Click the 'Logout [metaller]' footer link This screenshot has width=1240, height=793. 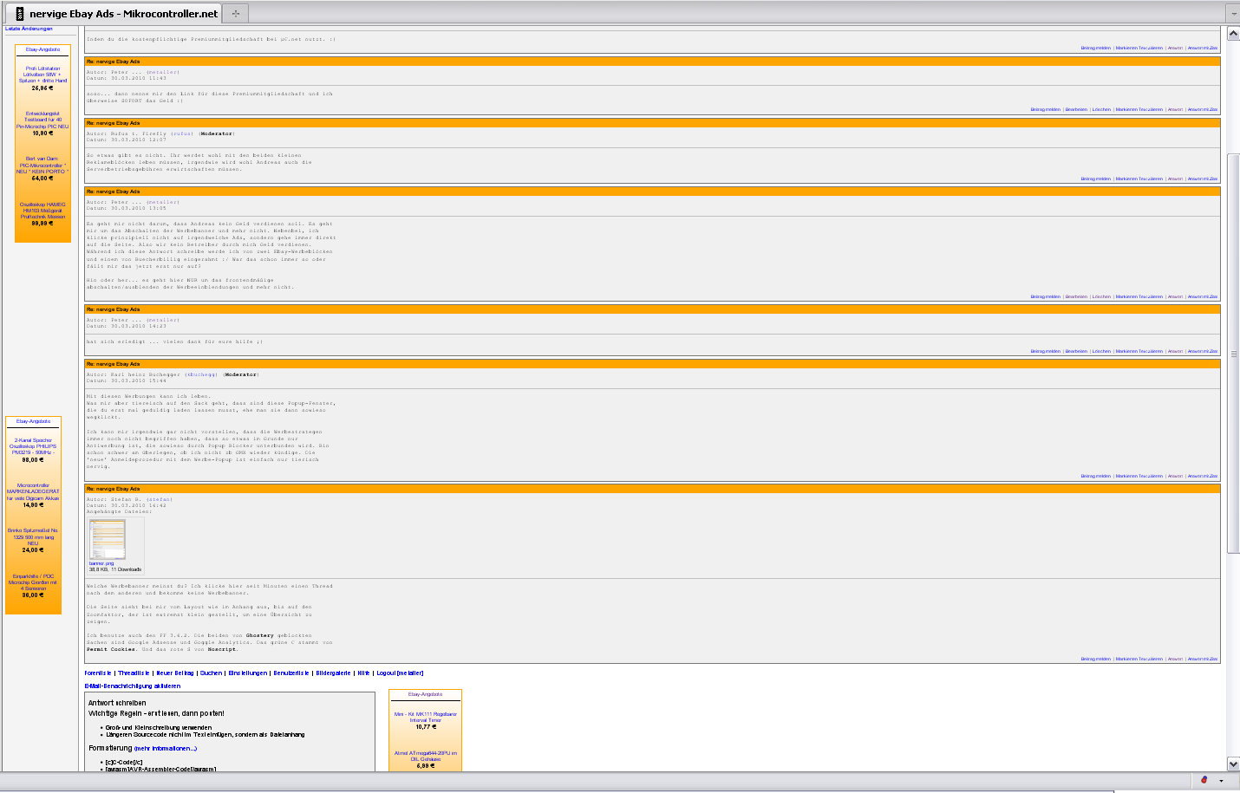point(400,673)
